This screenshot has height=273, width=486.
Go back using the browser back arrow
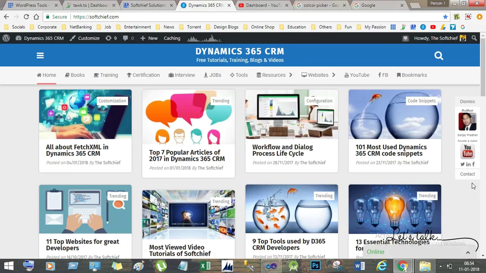pos(6,17)
